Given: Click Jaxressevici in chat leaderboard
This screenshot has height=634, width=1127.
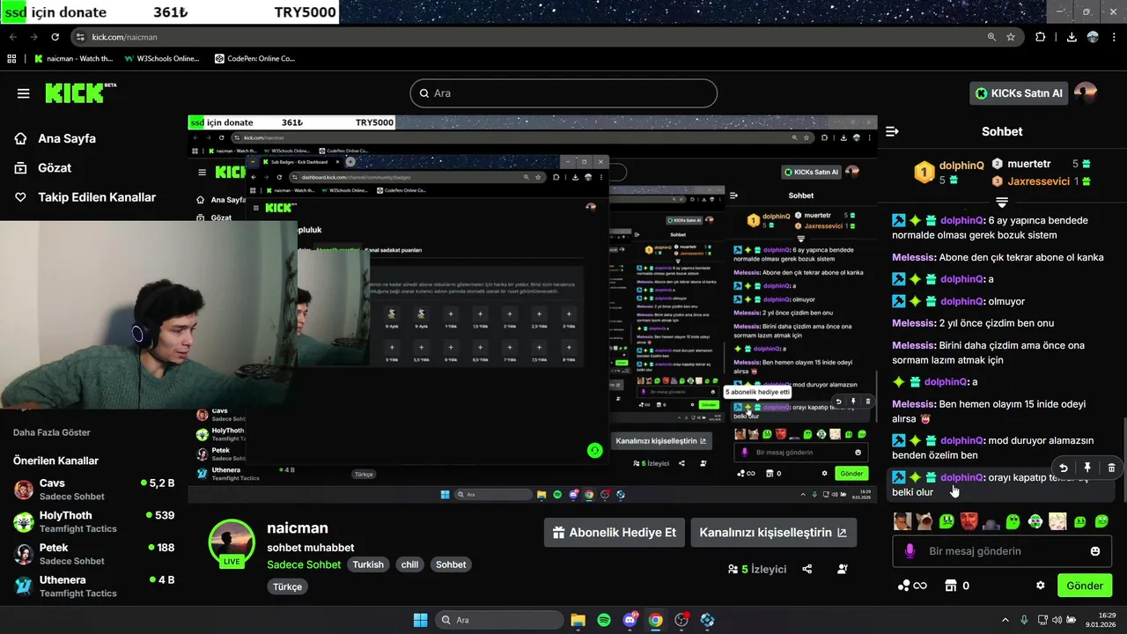Looking at the screenshot, I should (x=1039, y=181).
